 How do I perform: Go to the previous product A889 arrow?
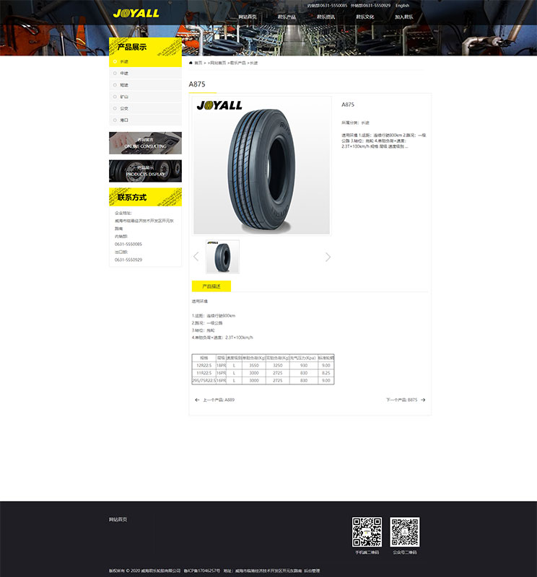tap(197, 400)
